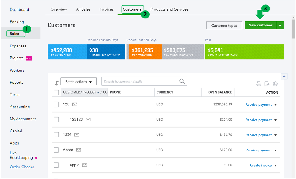Click email envelope icon beside 123
Image resolution: width=296 pixels, height=179 pixels.
tap(75, 104)
